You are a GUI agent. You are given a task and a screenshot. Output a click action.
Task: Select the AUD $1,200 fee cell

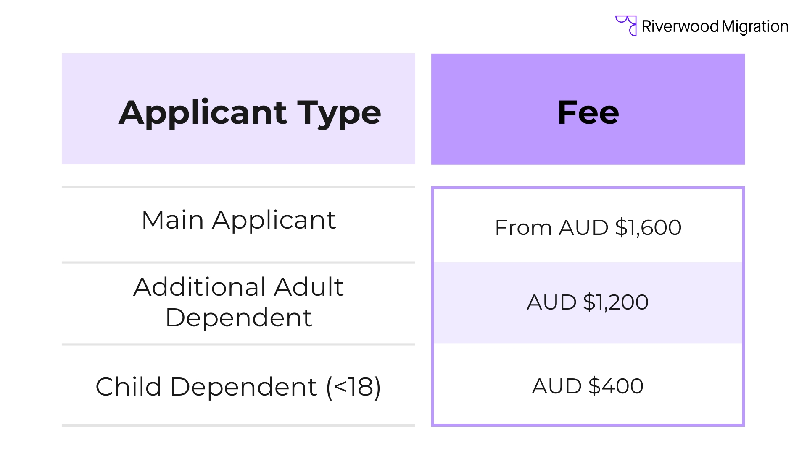pos(588,303)
